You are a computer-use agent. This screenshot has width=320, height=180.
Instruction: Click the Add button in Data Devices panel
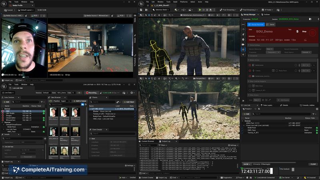tap(6, 102)
